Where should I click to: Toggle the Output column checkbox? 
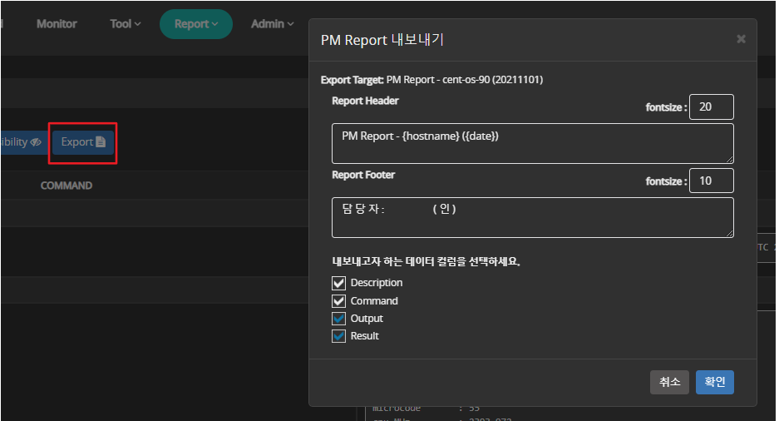pyautogui.click(x=339, y=319)
